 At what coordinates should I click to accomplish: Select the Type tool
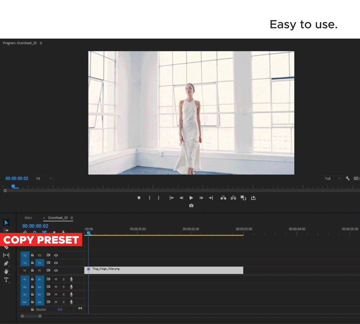[6, 280]
